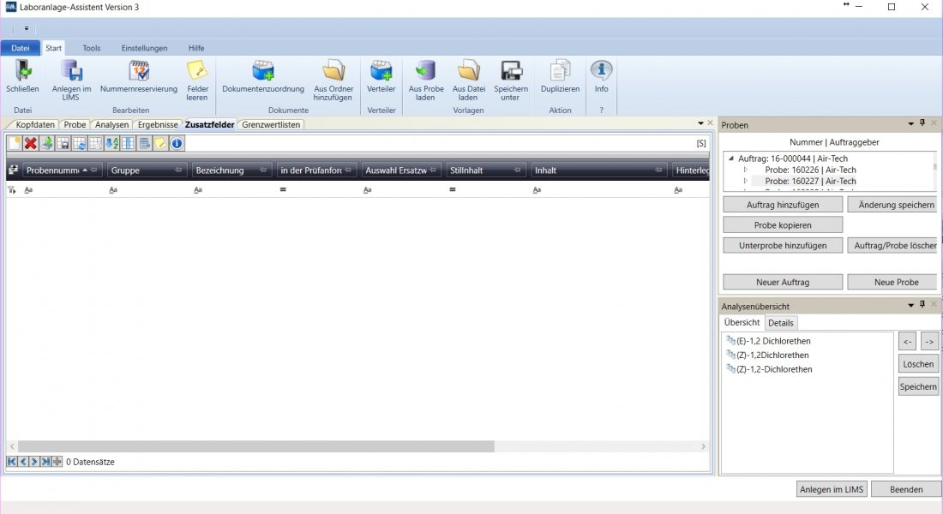Click the Speichern unter ribbon icon
943x514 pixels.
(x=511, y=70)
